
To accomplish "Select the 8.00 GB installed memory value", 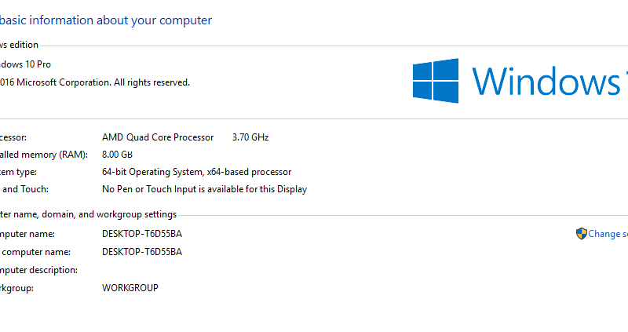I will tap(117, 155).
